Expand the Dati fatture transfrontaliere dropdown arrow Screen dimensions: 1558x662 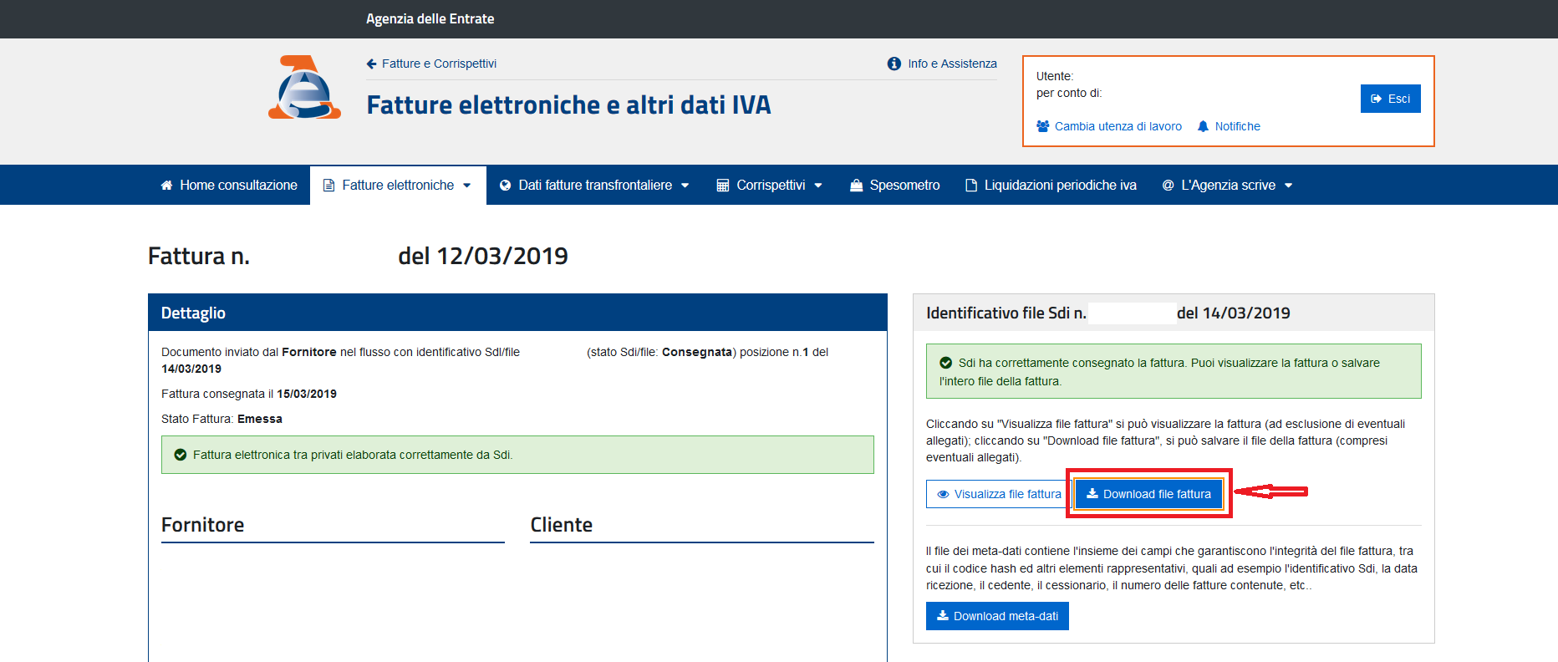click(x=685, y=186)
